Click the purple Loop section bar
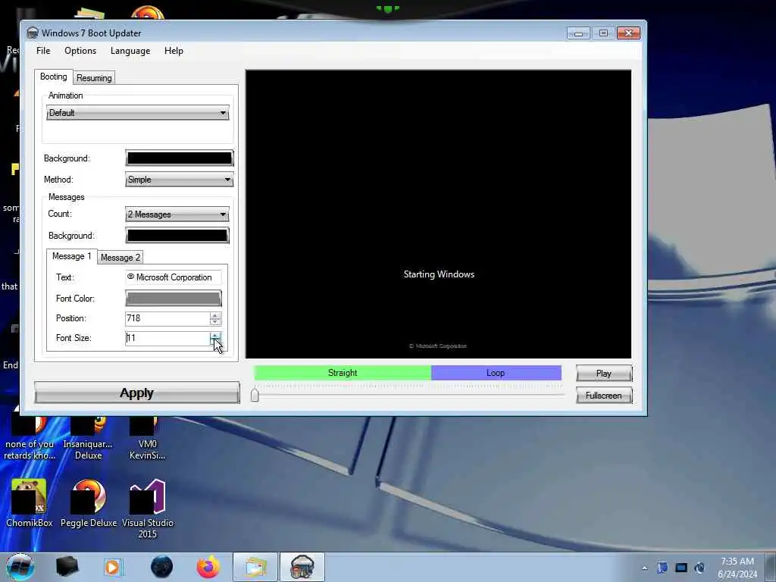Viewport: 776px width, 582px height. (x=496, y=373)
